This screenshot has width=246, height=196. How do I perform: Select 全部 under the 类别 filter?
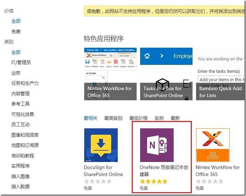tap(16, 52)
